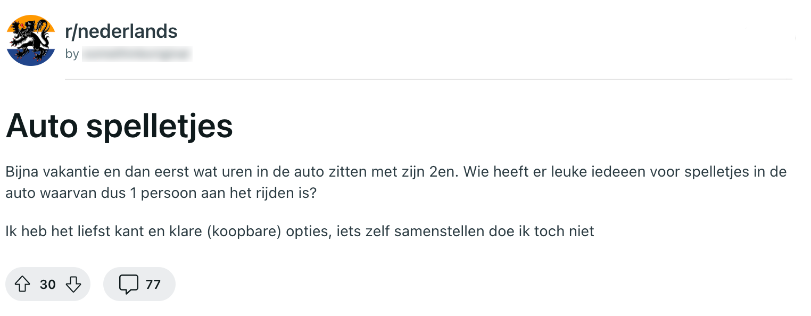Upvote the Auto spelletjes post

coord(22,285)
